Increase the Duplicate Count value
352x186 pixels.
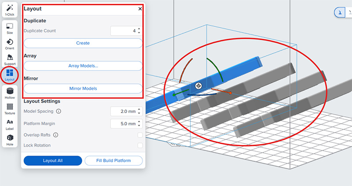point(139,29)
